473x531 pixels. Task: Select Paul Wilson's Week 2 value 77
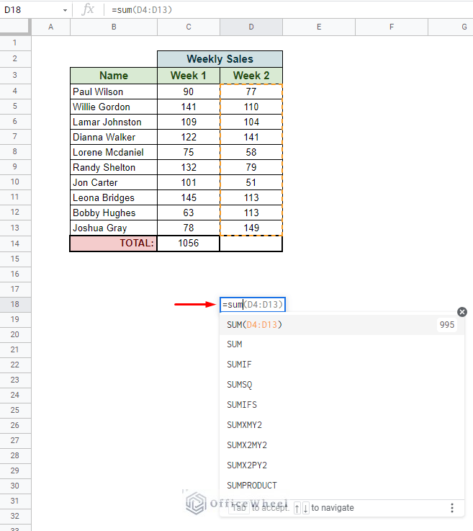pyautogui.click(x=251, y=92)
